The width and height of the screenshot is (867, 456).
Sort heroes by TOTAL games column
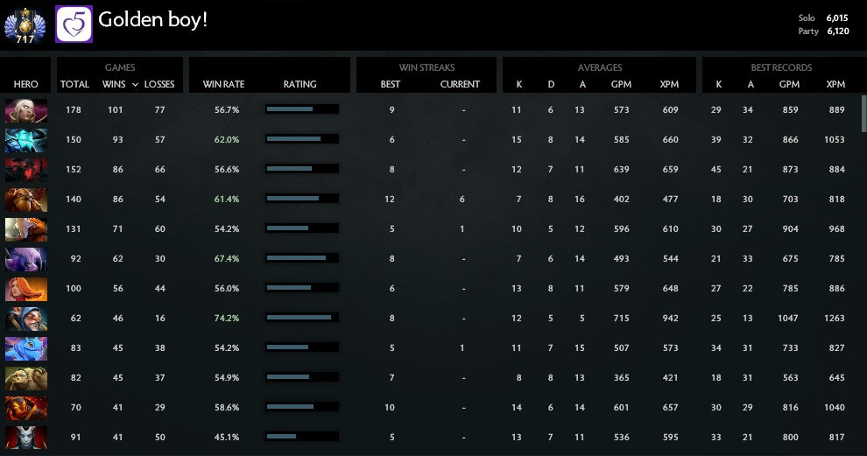[74, 85]
